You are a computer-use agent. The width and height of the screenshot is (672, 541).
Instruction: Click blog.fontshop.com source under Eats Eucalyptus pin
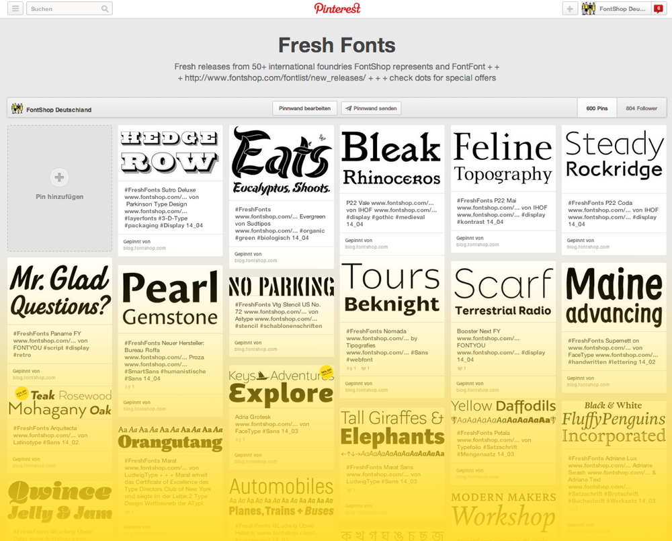coord(256,261)
